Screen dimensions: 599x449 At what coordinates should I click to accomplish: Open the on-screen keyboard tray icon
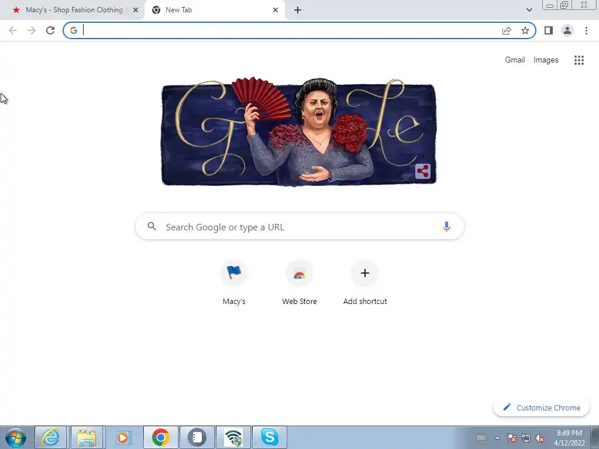pyautogui.click(x=481, y=437)
